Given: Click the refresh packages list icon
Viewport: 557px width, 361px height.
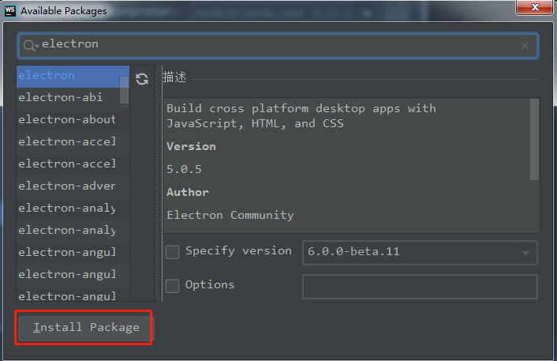Looking at the screenshot, I should coord(142,79).
